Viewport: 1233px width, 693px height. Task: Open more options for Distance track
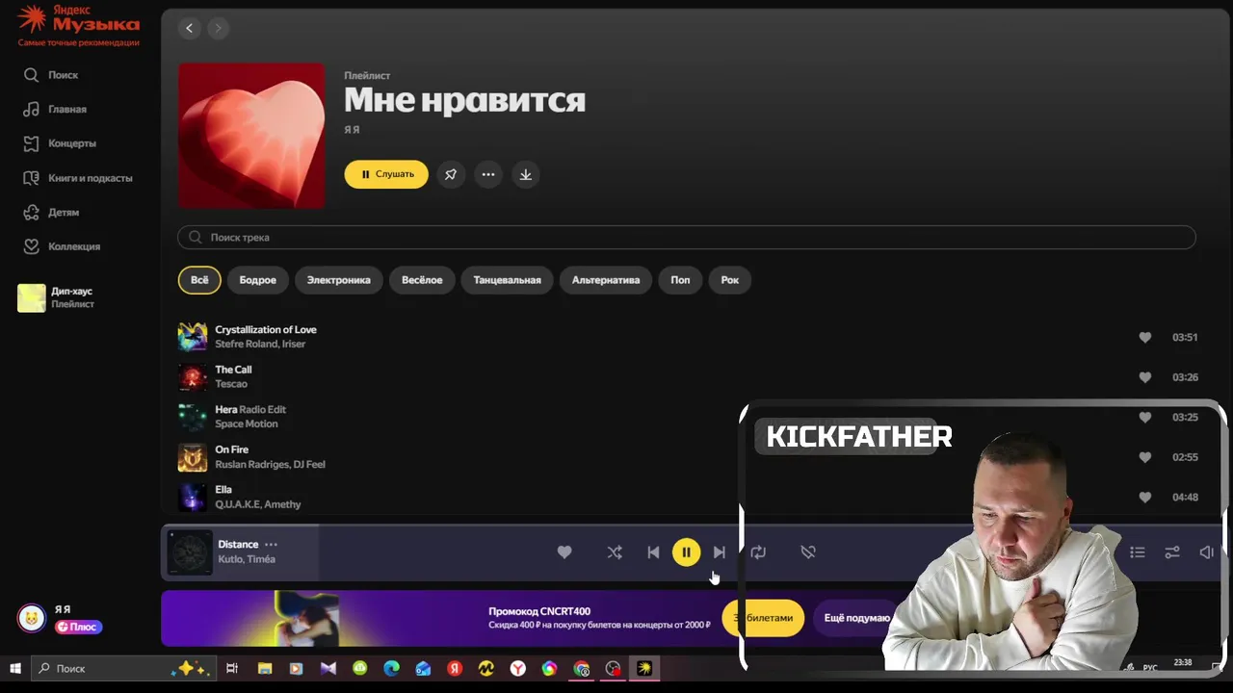point(271,545)
